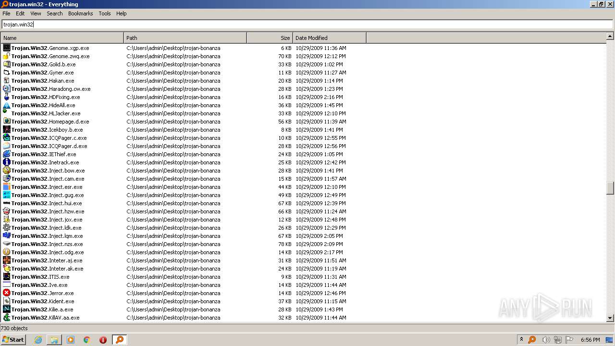This screenshot has width=615, height=346.
Task: Click the Trojan.Win32.HDFixing.exe icon
Action: pyautogui.click(x=7, y=97)
